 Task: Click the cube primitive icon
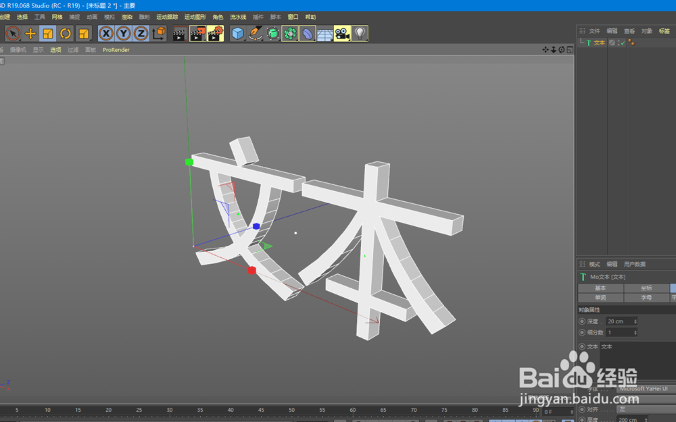(x=237, y=33)
